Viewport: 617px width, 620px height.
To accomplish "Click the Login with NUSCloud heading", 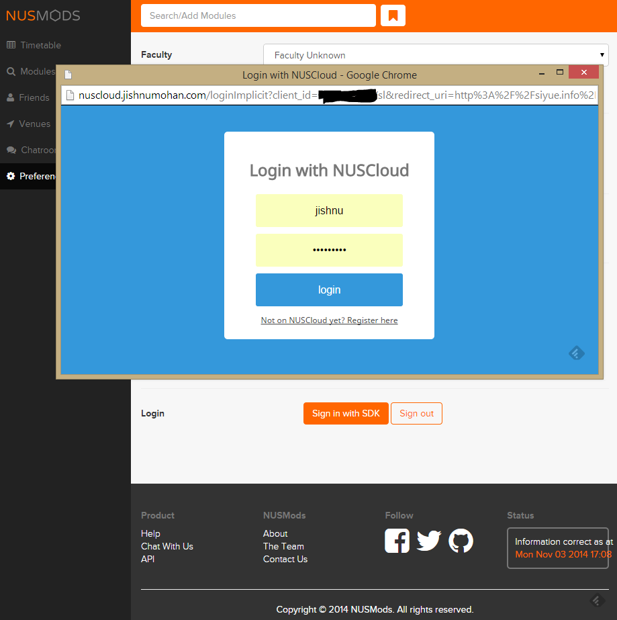I will 329,171.
